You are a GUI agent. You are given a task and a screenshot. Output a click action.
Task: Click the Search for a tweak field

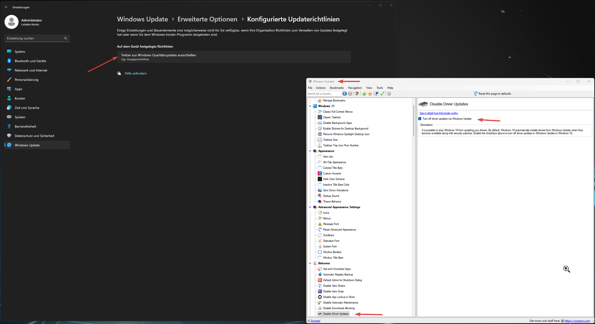(x=323, y=94)
